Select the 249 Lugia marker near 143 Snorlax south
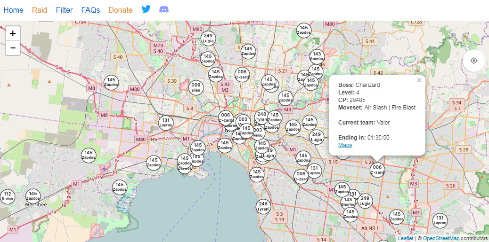Screen dimensions: 489x242 (365, 201)
